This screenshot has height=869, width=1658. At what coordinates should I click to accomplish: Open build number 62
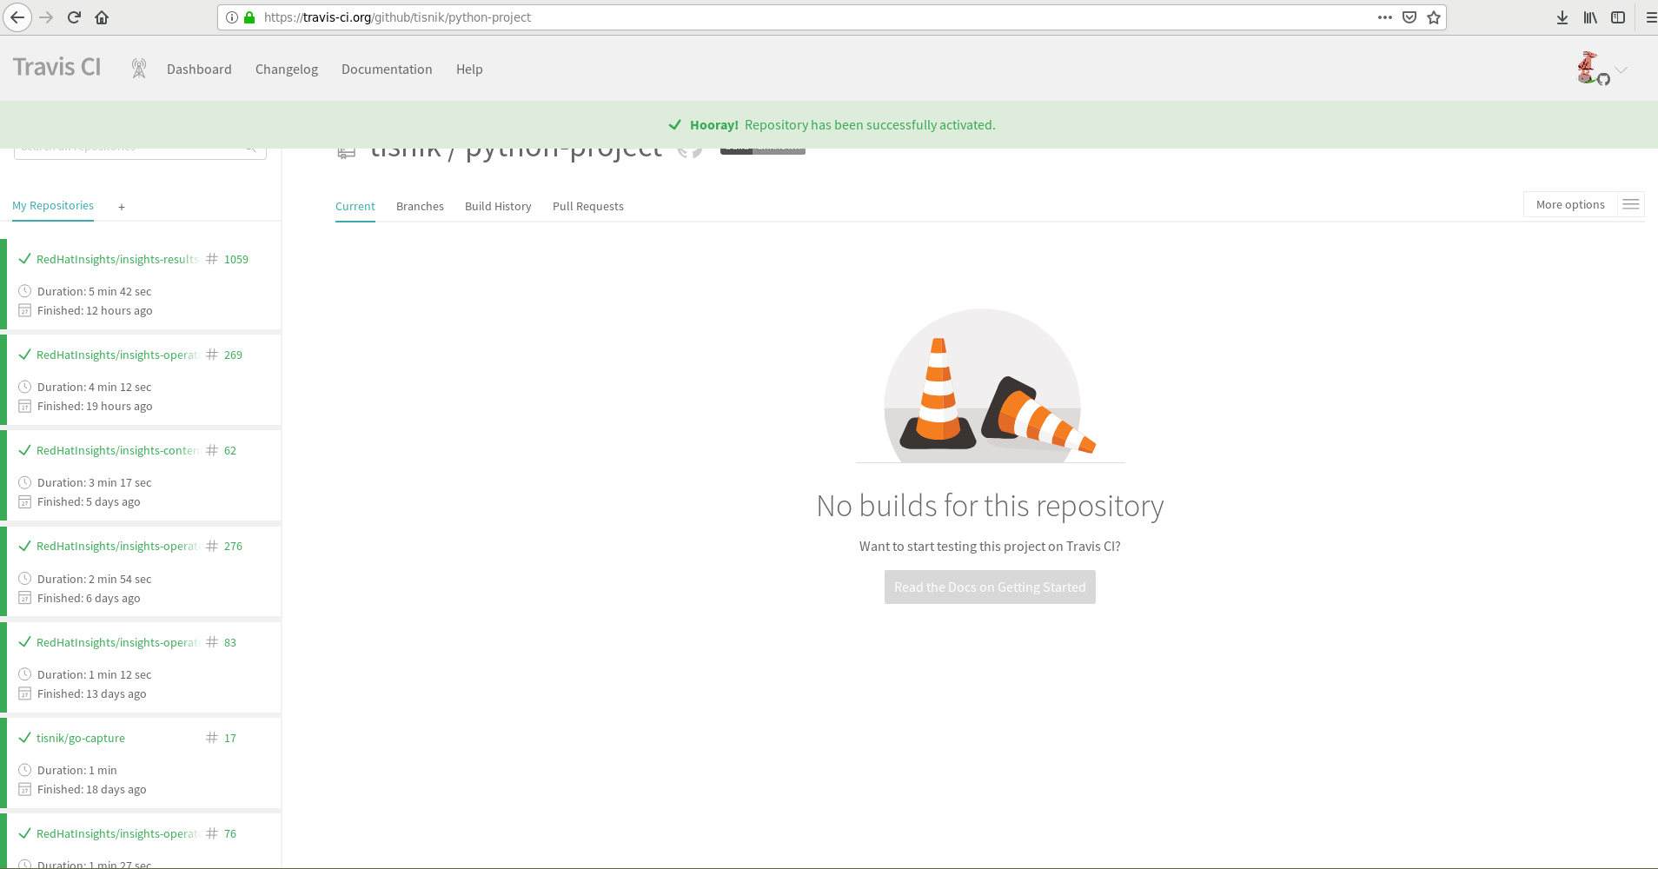(230, 450)
